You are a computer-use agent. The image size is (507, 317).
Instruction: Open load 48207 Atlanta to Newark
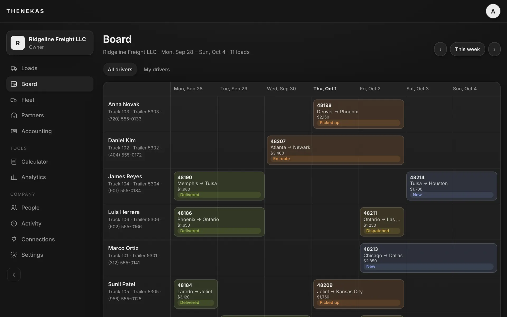pyautogui.click(x=335, y=150)
